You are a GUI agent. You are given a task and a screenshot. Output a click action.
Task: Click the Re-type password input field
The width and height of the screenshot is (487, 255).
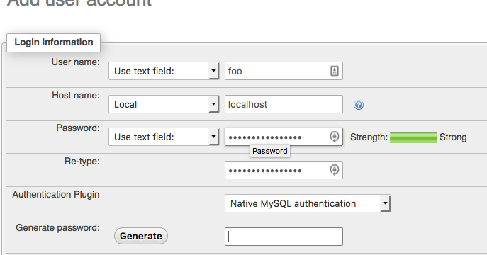[x=284, y=170]
